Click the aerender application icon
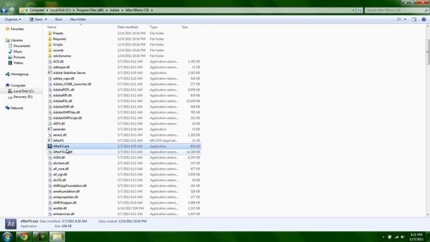The image size is (430, 242). [x=50, y=129]
